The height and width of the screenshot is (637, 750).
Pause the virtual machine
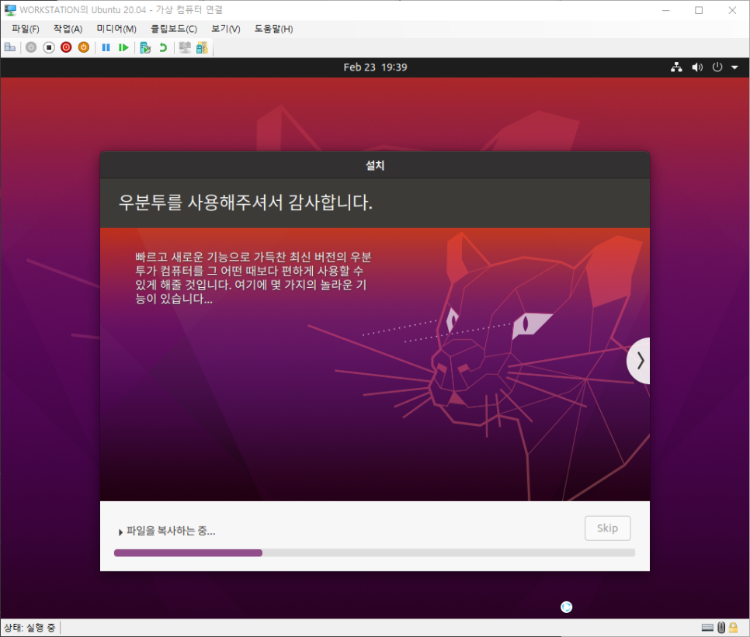coord(106,47)
